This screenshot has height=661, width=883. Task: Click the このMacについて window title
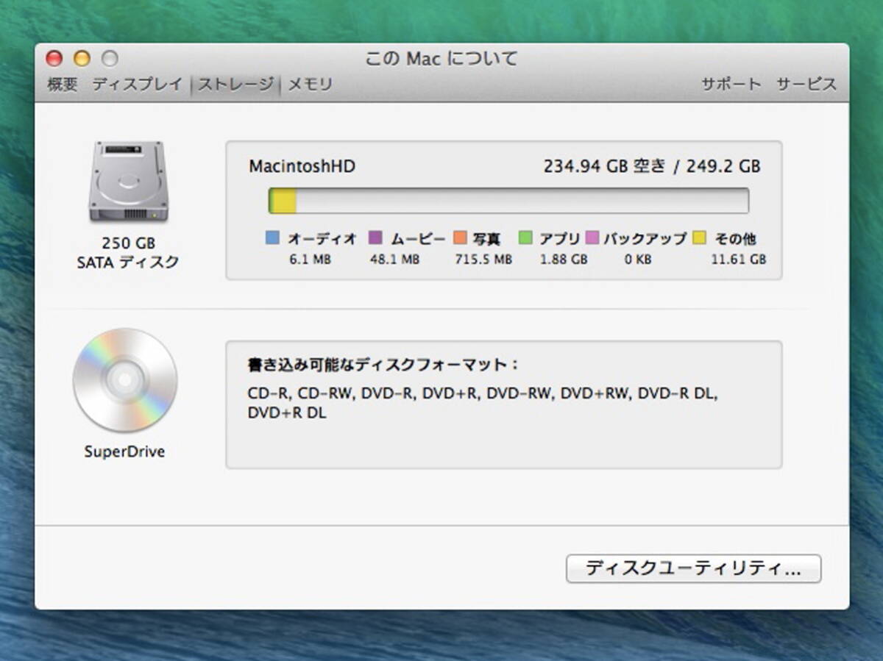point(441,59)
